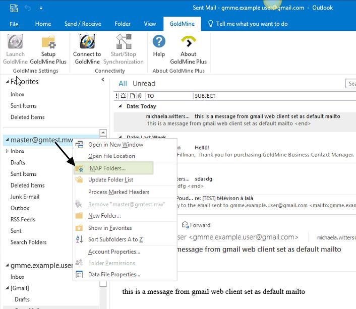The image size is (356, 309).
Task: Open the File tab
Action: (x=14, y=24)
